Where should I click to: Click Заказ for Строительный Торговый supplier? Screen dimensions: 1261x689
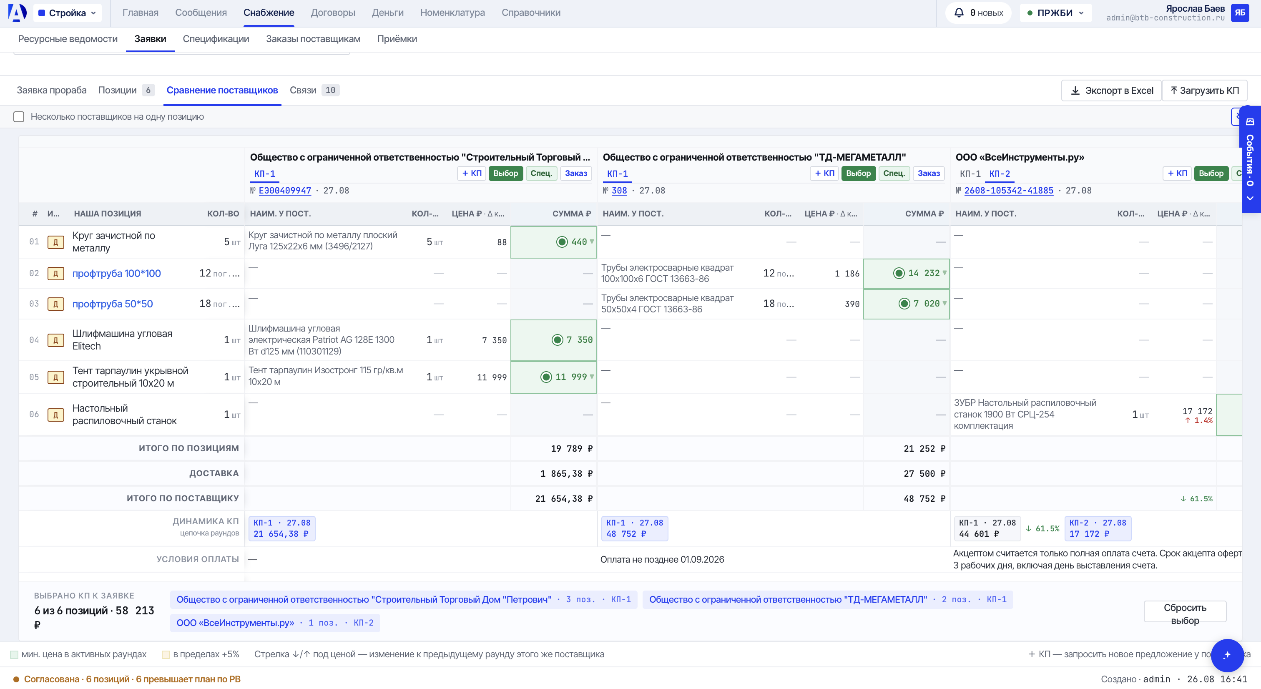coord(576,174)
